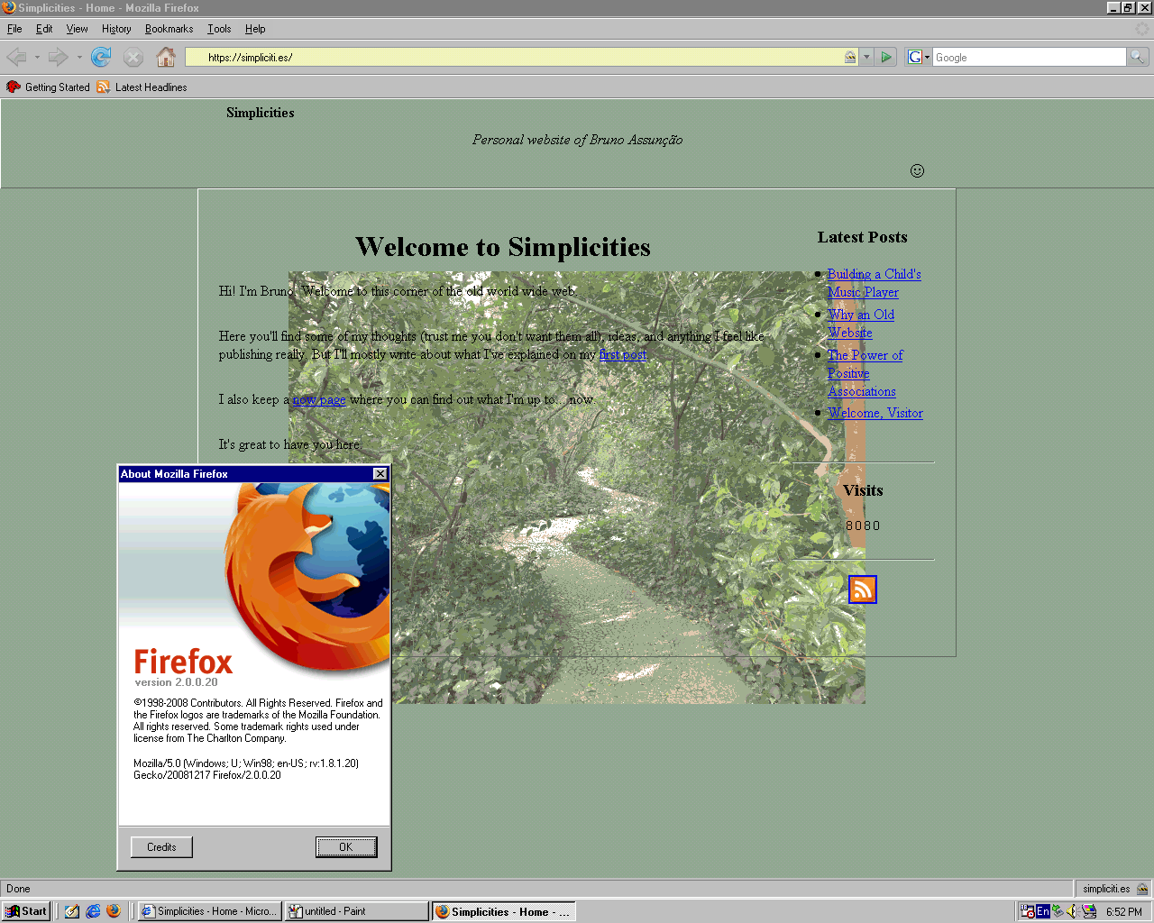Image resolution: width=1154 pixels, height=923 pixels.
Task: Click the green Go arrow button
Action: pyautogui.click(x=886, y=57)
